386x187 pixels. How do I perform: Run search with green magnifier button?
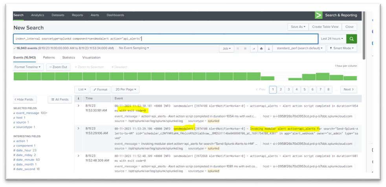click(351, 38)
